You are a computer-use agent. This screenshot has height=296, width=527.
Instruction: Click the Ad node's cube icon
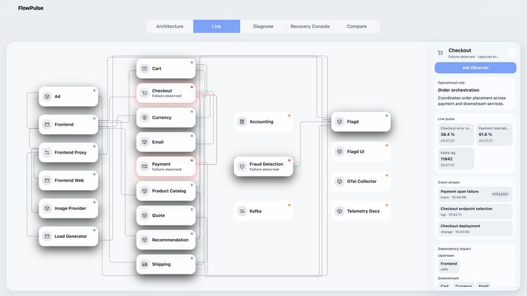coord(47,97)
